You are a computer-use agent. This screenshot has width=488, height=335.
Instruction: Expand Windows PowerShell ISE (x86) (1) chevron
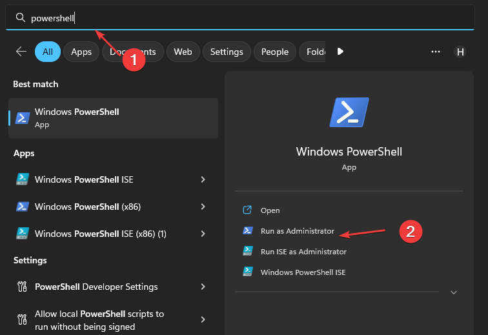click(203, 234)
